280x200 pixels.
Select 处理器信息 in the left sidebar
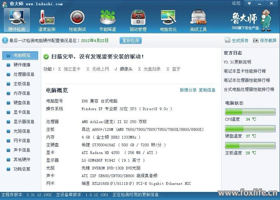[24, 74]
